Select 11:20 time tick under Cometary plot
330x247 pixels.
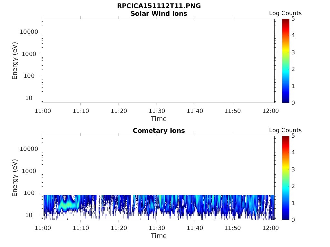coord(119,228)
